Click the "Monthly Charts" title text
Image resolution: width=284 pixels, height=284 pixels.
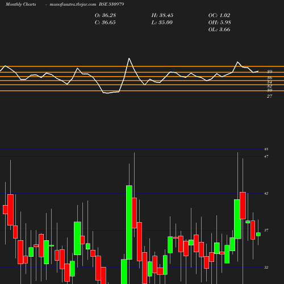pos(21,4)
